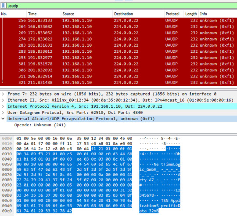Expand the Ethernet II details
237x216 pixels.
point(3,100)
